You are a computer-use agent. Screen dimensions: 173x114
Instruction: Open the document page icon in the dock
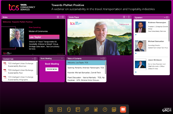click(96, 109)
